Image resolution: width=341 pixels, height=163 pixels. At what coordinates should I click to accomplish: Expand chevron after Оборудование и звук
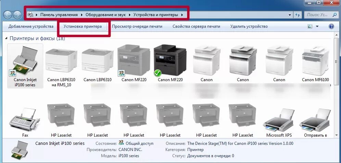130,15
